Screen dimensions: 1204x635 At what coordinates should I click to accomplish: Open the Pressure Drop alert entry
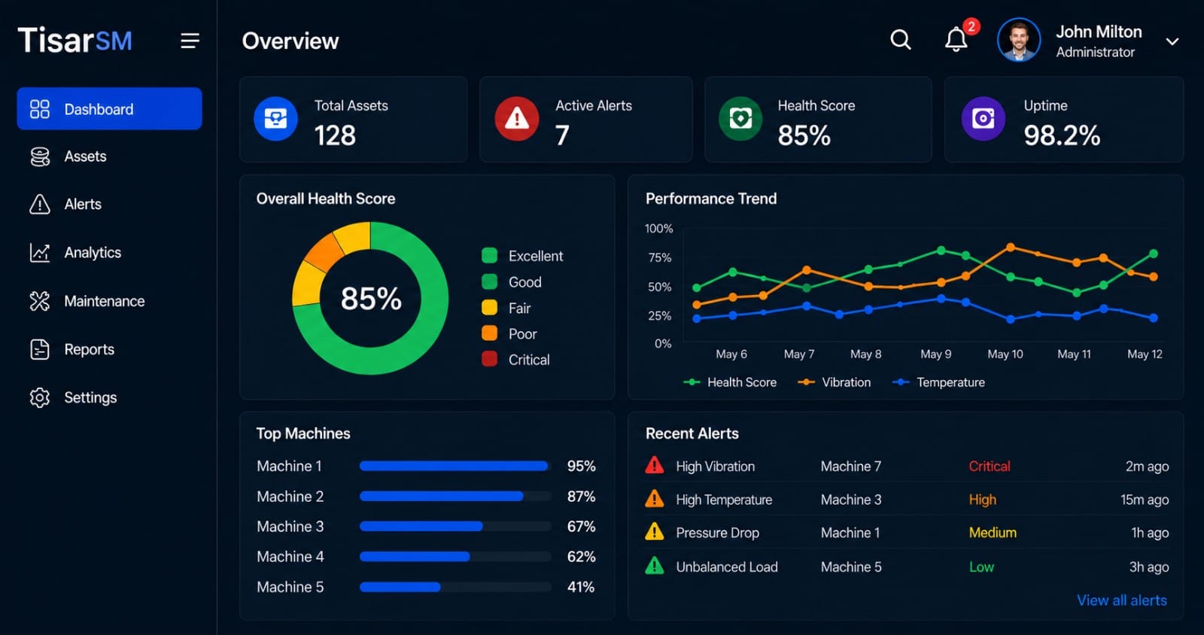907,533
